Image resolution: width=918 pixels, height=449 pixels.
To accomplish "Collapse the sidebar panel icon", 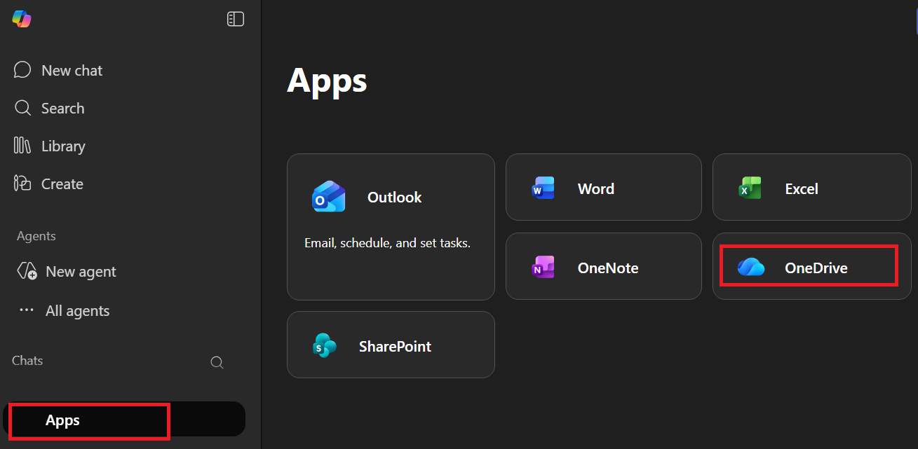I will pos(236,19).
